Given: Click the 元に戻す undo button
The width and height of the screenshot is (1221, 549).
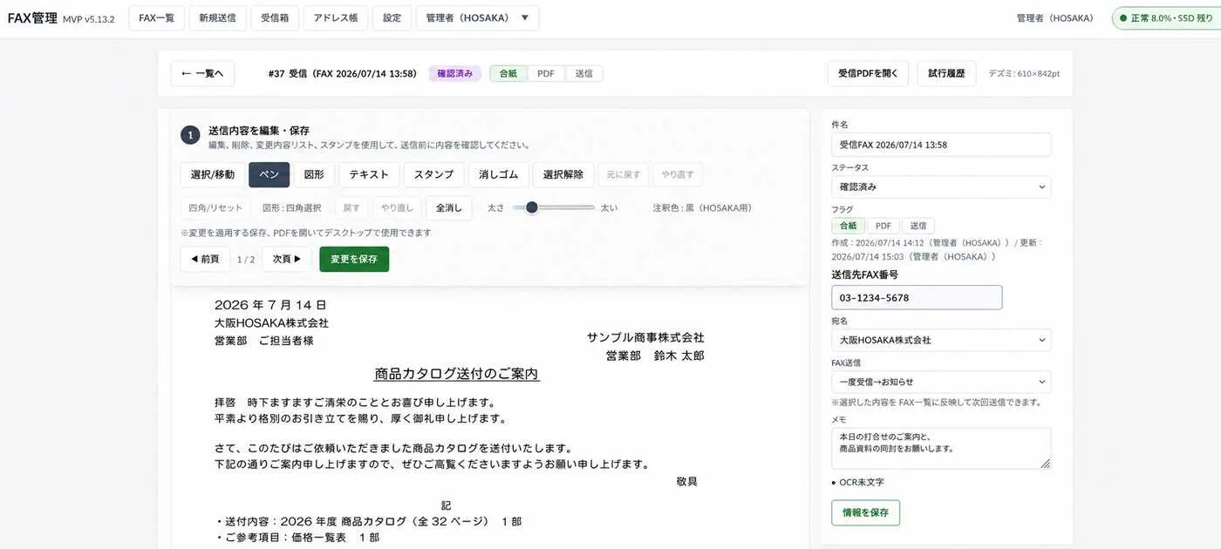Looking at the screenshot, I should coord(624,174).
